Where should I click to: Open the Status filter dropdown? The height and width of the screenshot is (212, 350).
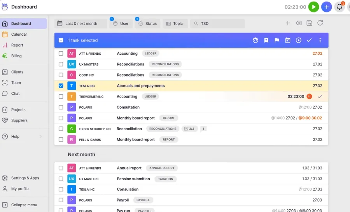[147, 23]
